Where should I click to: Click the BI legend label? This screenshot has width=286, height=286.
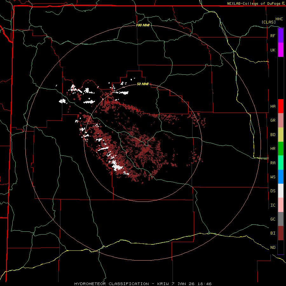coord(273,233)
